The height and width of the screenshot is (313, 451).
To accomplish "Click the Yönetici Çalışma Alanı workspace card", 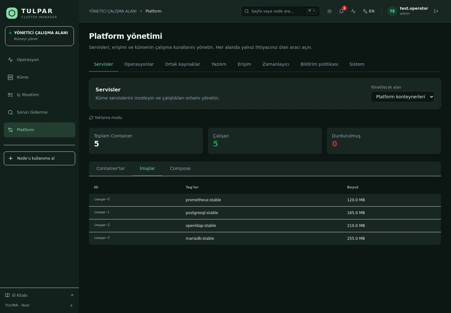I will point(39,36).
